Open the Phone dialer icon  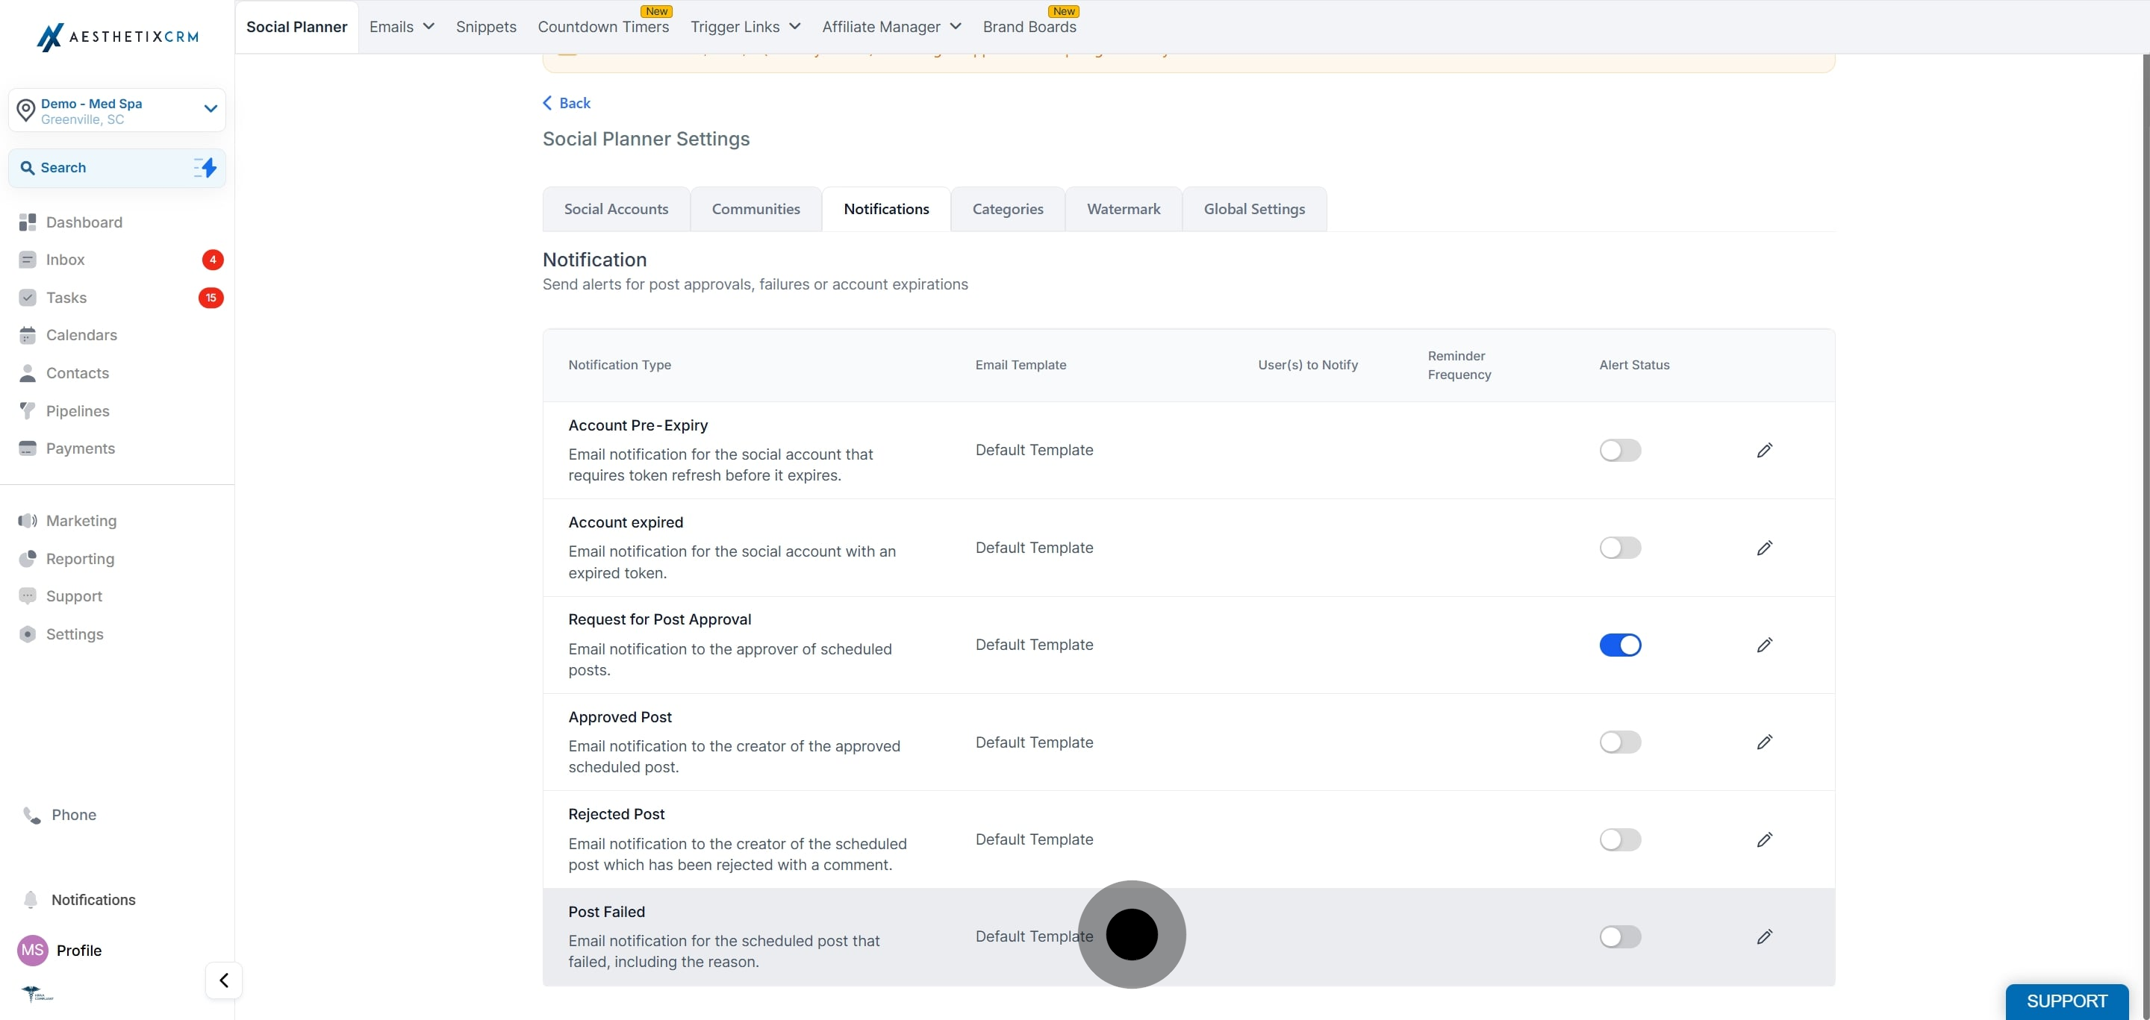coord(31,815)
